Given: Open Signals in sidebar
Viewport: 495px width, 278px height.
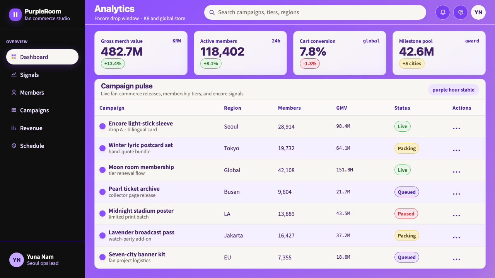Looking at the screenshot, I should pos(42,75).
